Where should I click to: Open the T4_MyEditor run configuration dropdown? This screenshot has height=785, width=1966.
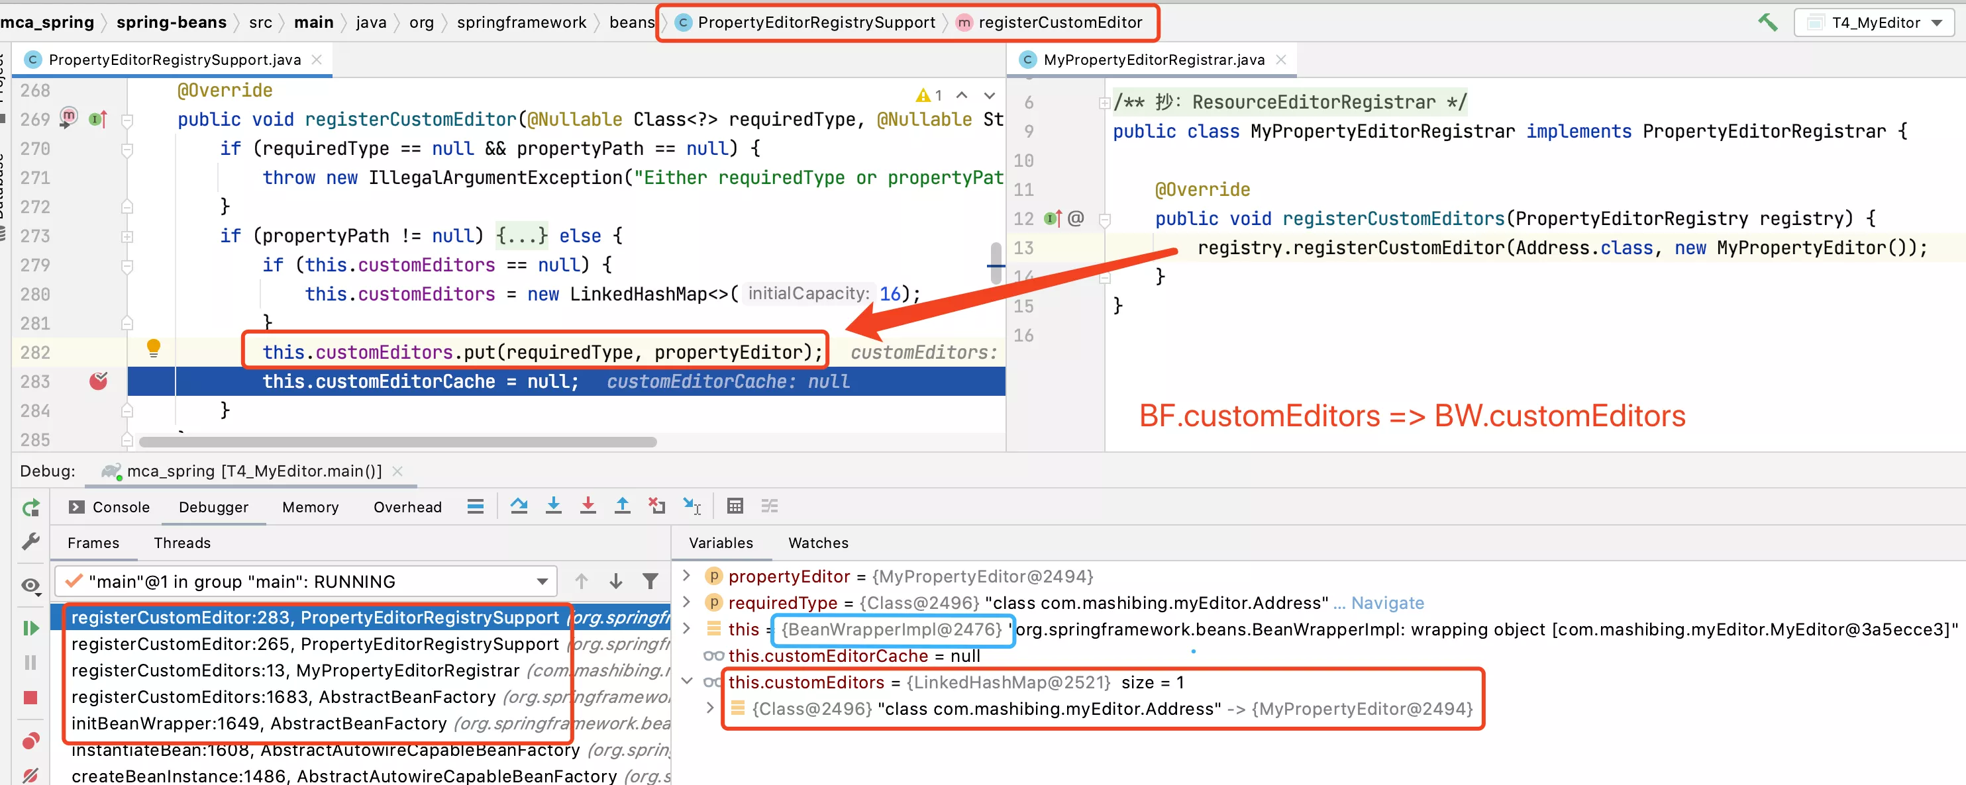pos(1874,22)
